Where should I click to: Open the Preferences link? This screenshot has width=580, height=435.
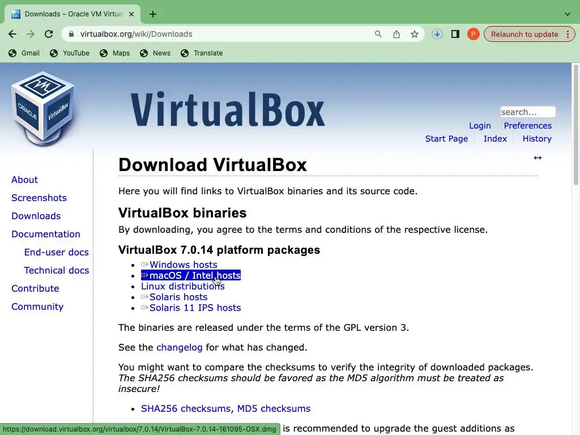pyautogui.click(x=527, y=126)
